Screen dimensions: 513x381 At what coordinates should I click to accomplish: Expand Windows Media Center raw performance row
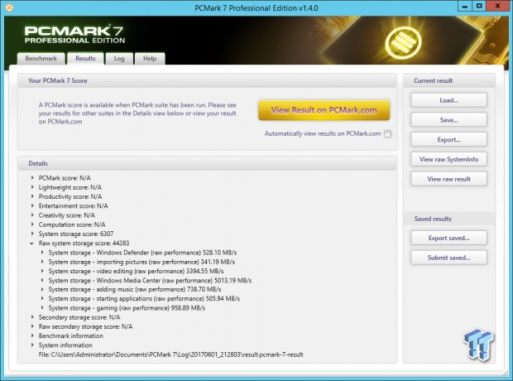click(x=42, y=281)
